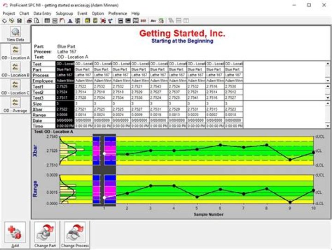Image resolution: width=332 pixels, height=250 pixels.
Task: Open the Help menu
Action: (136, 13)
